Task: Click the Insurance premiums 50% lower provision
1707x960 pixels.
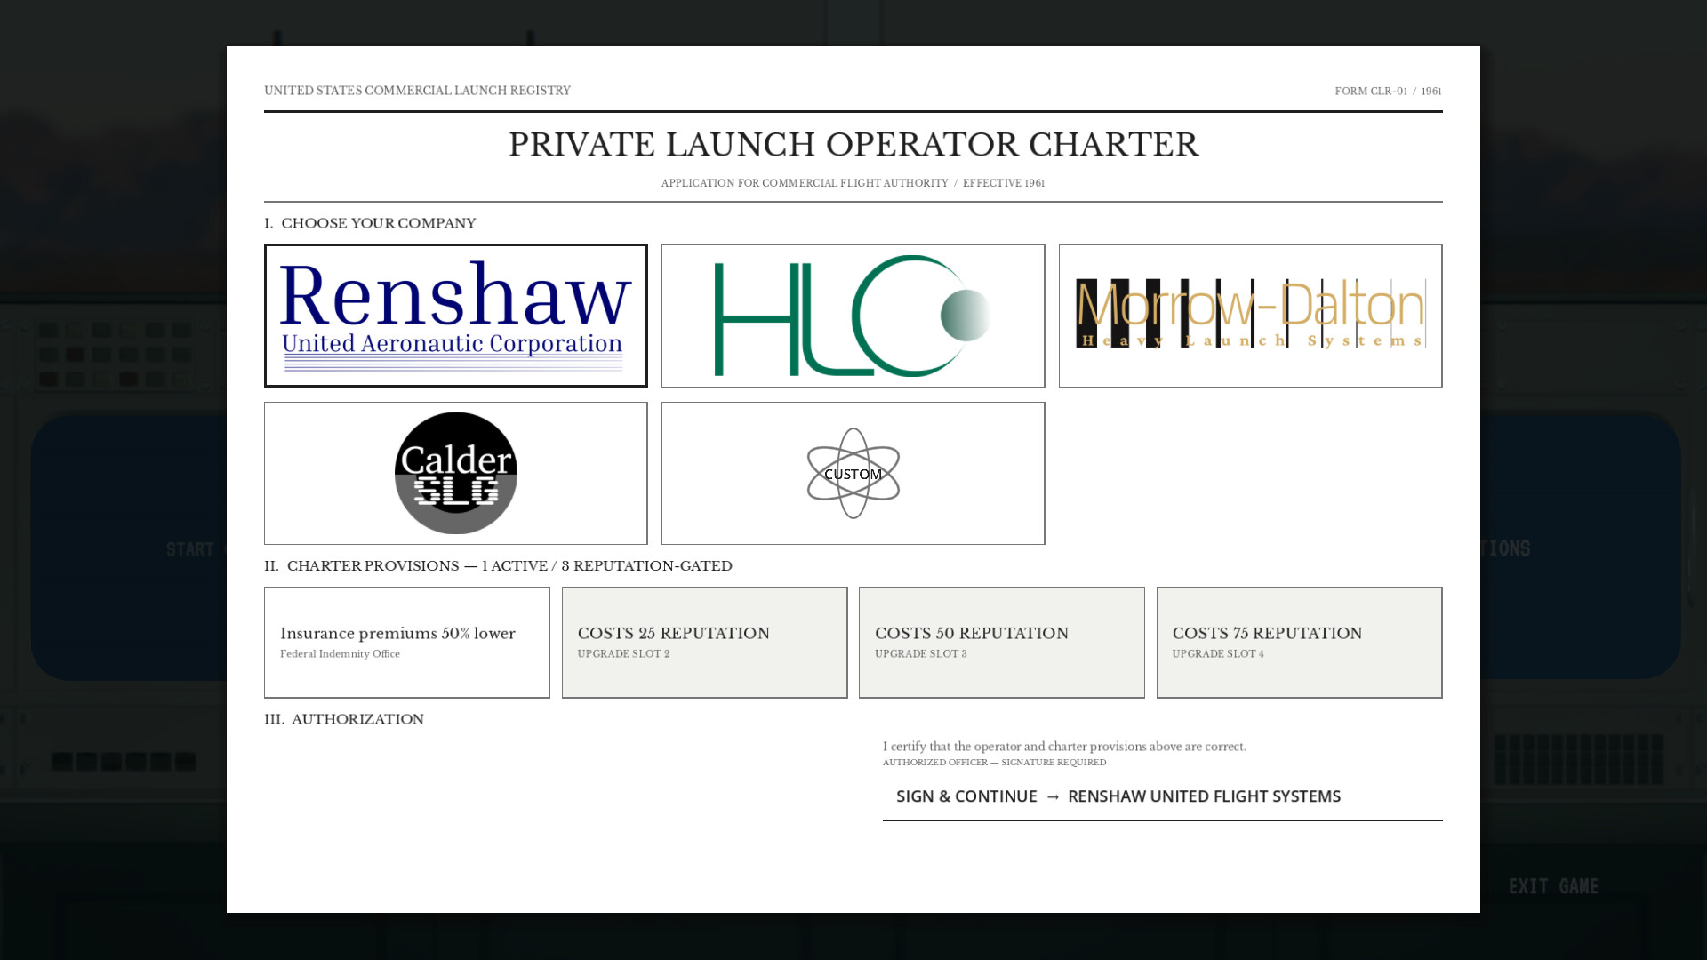Action: (406, 642)
